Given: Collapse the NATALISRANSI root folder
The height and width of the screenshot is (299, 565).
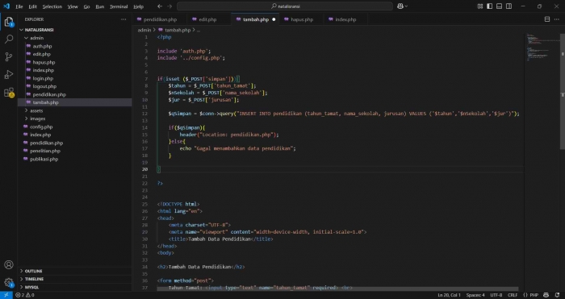Looking at the screenshot, I should click(22, 30).
